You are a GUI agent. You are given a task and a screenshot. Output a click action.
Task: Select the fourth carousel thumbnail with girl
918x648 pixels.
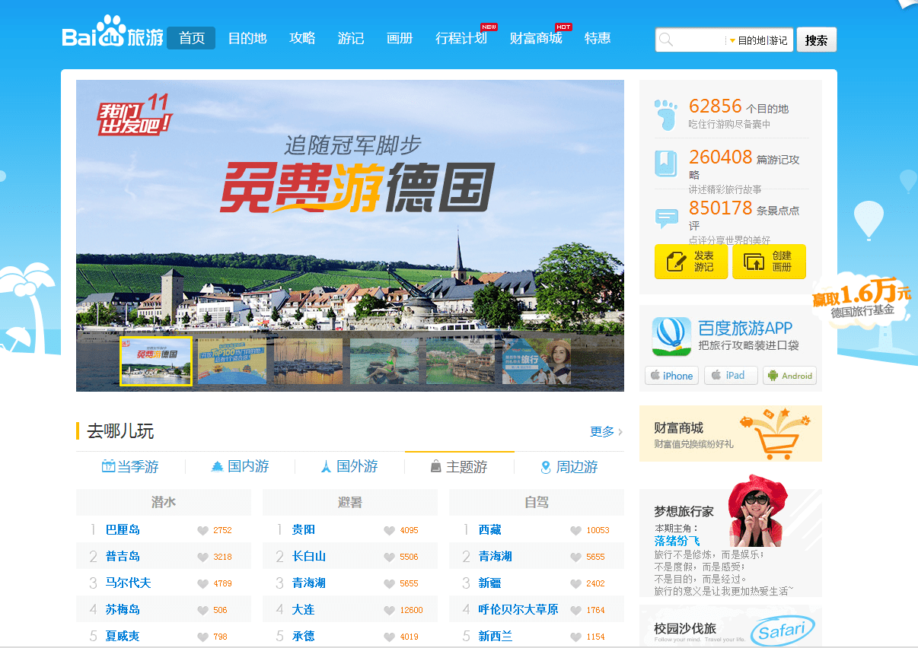(x=384, y=361)
